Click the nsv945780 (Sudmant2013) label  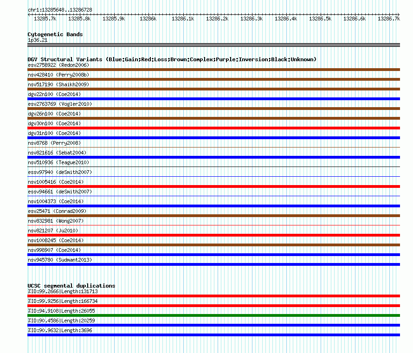60,260
